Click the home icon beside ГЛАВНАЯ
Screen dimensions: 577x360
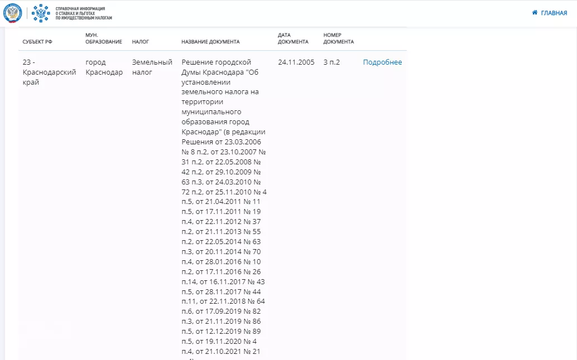point(535,12)
